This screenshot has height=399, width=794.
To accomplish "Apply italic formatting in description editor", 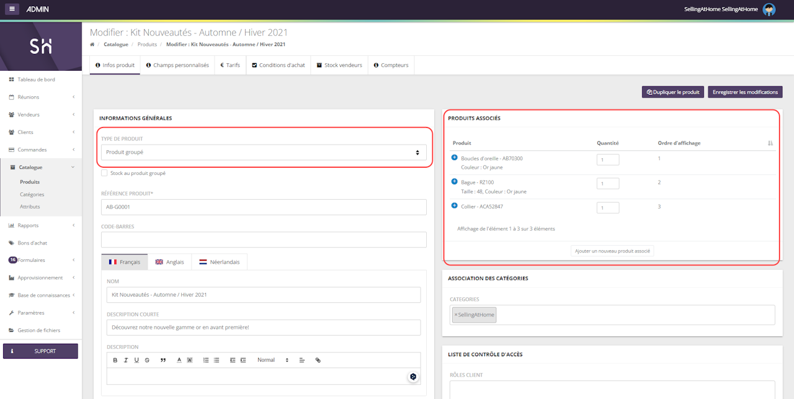I will point(126,361).
